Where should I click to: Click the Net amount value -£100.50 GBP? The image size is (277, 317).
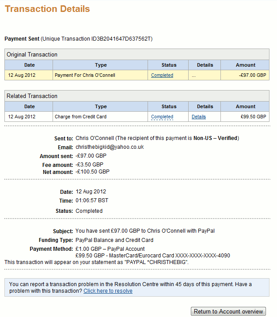[92, 172]
